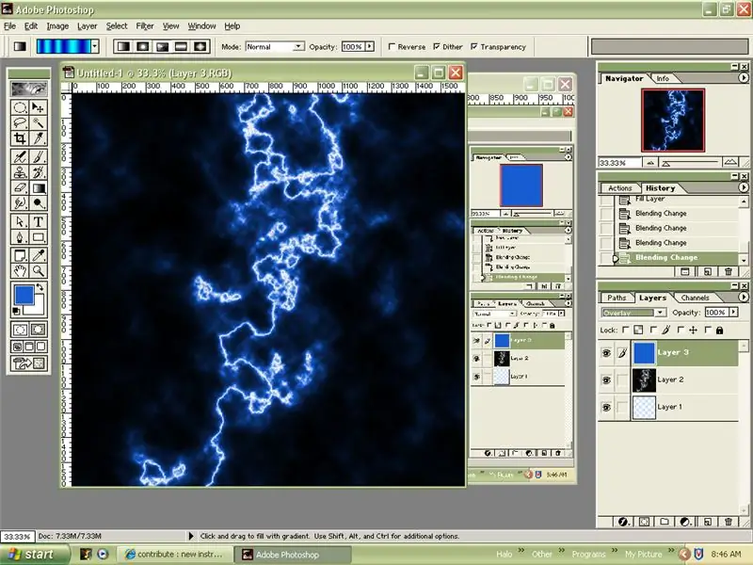Delete layer using Layers panel trash
Screen dimensions: 753x565
[x=729, y=522]
